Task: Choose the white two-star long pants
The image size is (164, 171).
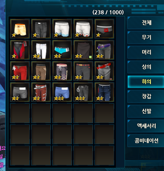Action: (41, 50)
